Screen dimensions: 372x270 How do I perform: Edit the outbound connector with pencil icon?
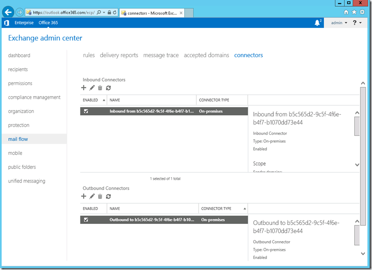[92, 196]
